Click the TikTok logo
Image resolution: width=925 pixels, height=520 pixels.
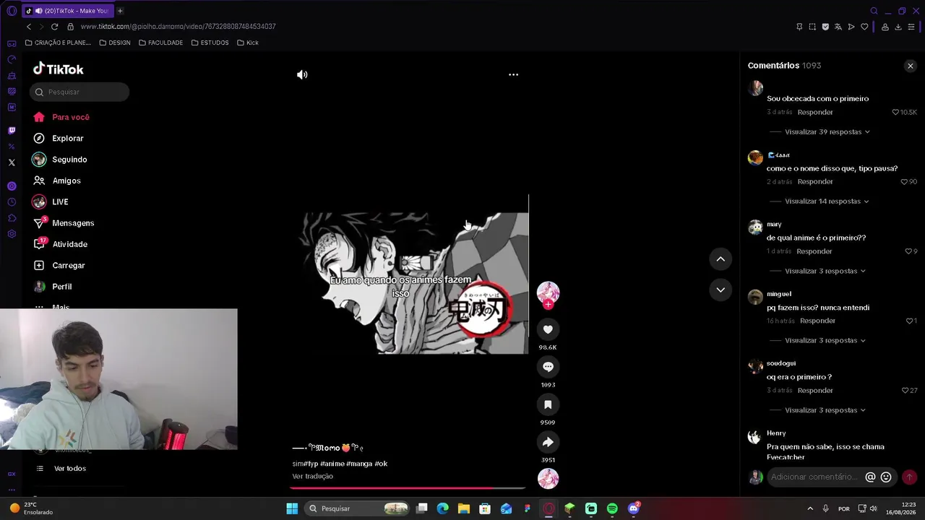point(59,69)
